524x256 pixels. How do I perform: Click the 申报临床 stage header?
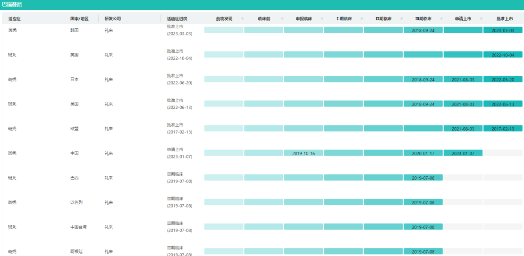(x=304, y=19)
